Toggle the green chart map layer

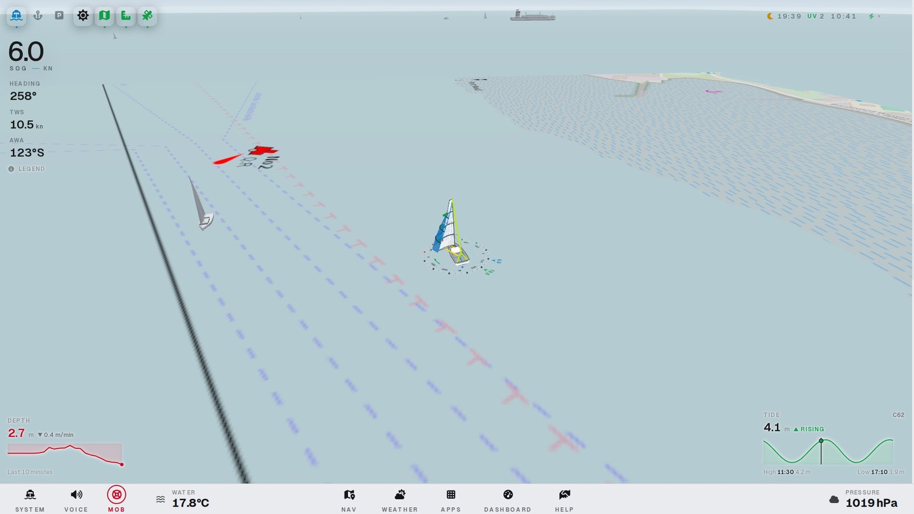(x=105, y=15)
